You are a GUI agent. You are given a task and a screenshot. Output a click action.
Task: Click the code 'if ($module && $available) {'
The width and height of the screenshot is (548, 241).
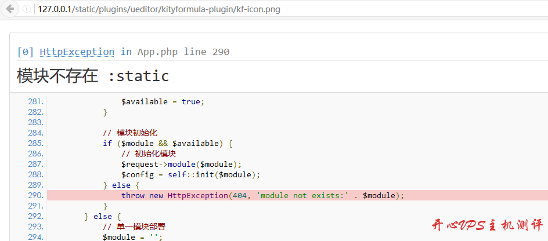pyautogui.click(x=167, y=143)
